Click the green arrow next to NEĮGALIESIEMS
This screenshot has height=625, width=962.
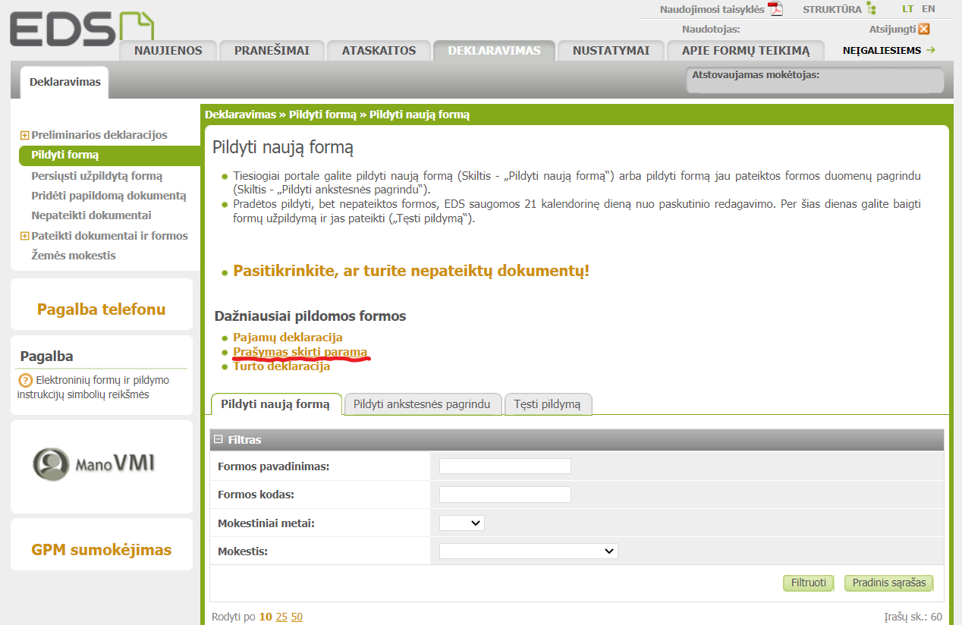[930, 50]
